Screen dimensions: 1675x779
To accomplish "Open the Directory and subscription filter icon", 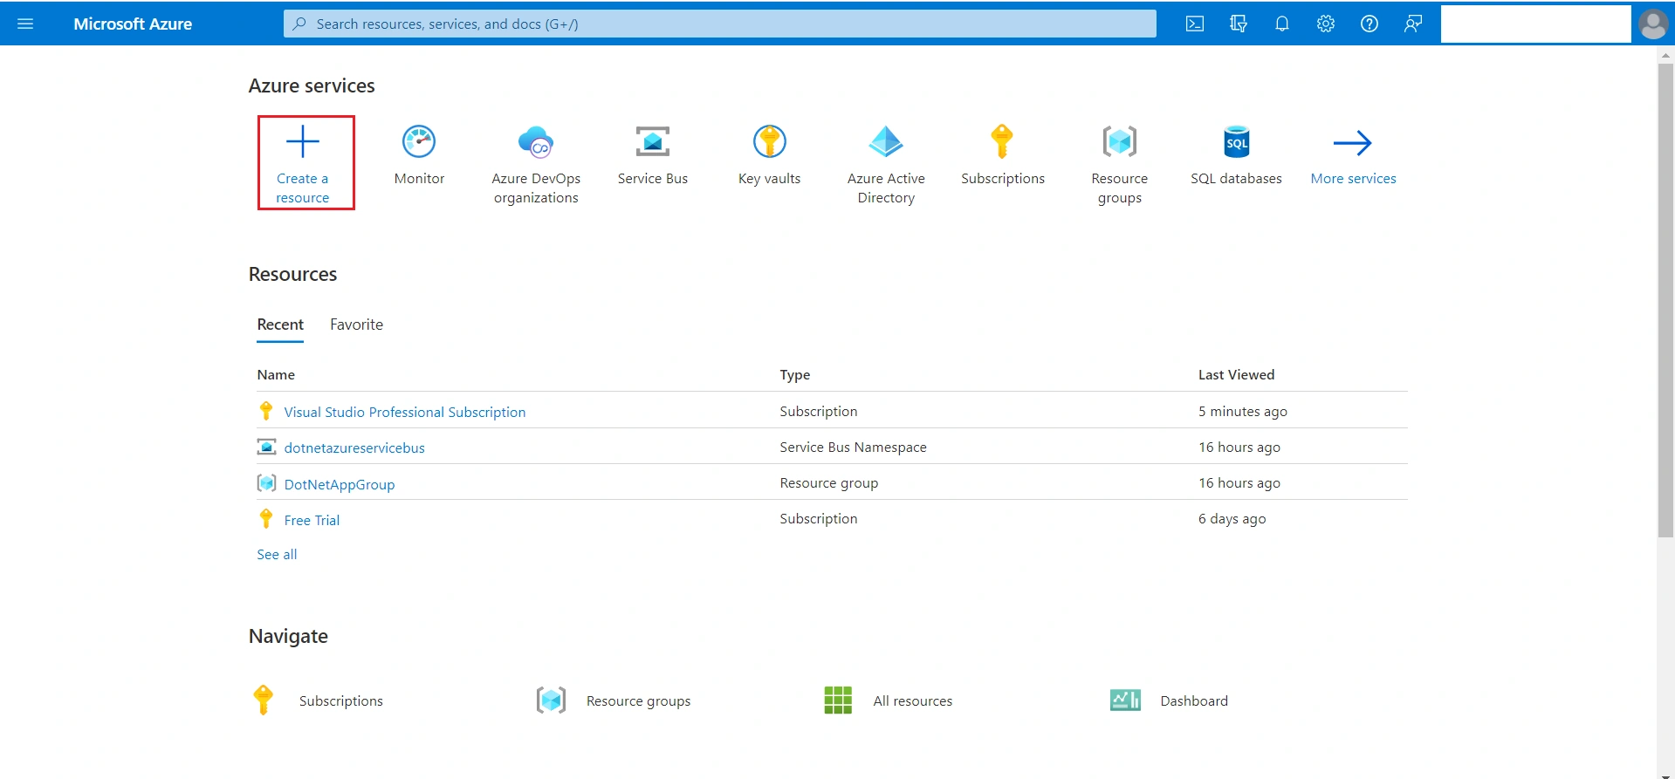I will point(1239,24).
